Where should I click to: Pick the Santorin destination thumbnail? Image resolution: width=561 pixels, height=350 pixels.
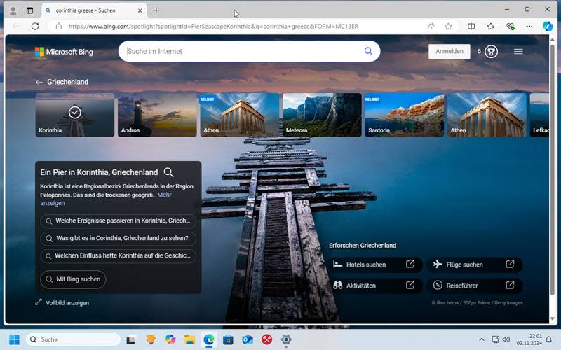[404, 115]
